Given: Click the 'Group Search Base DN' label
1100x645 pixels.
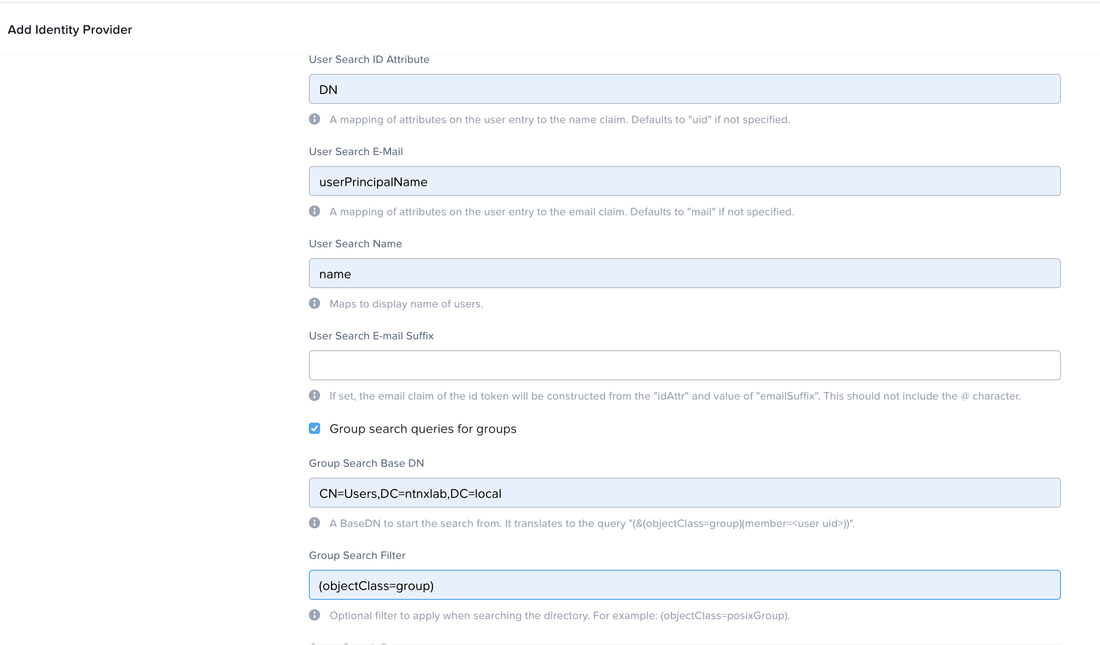Looking at the screenshot, I should click(x=366, y=463).
